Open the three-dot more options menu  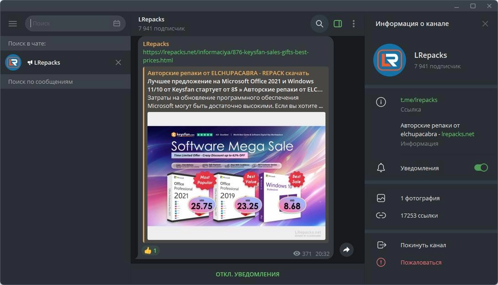click(354, 24)
